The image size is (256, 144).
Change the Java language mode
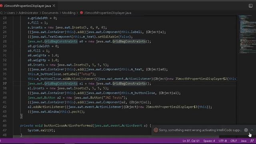(x=244, y=141)
